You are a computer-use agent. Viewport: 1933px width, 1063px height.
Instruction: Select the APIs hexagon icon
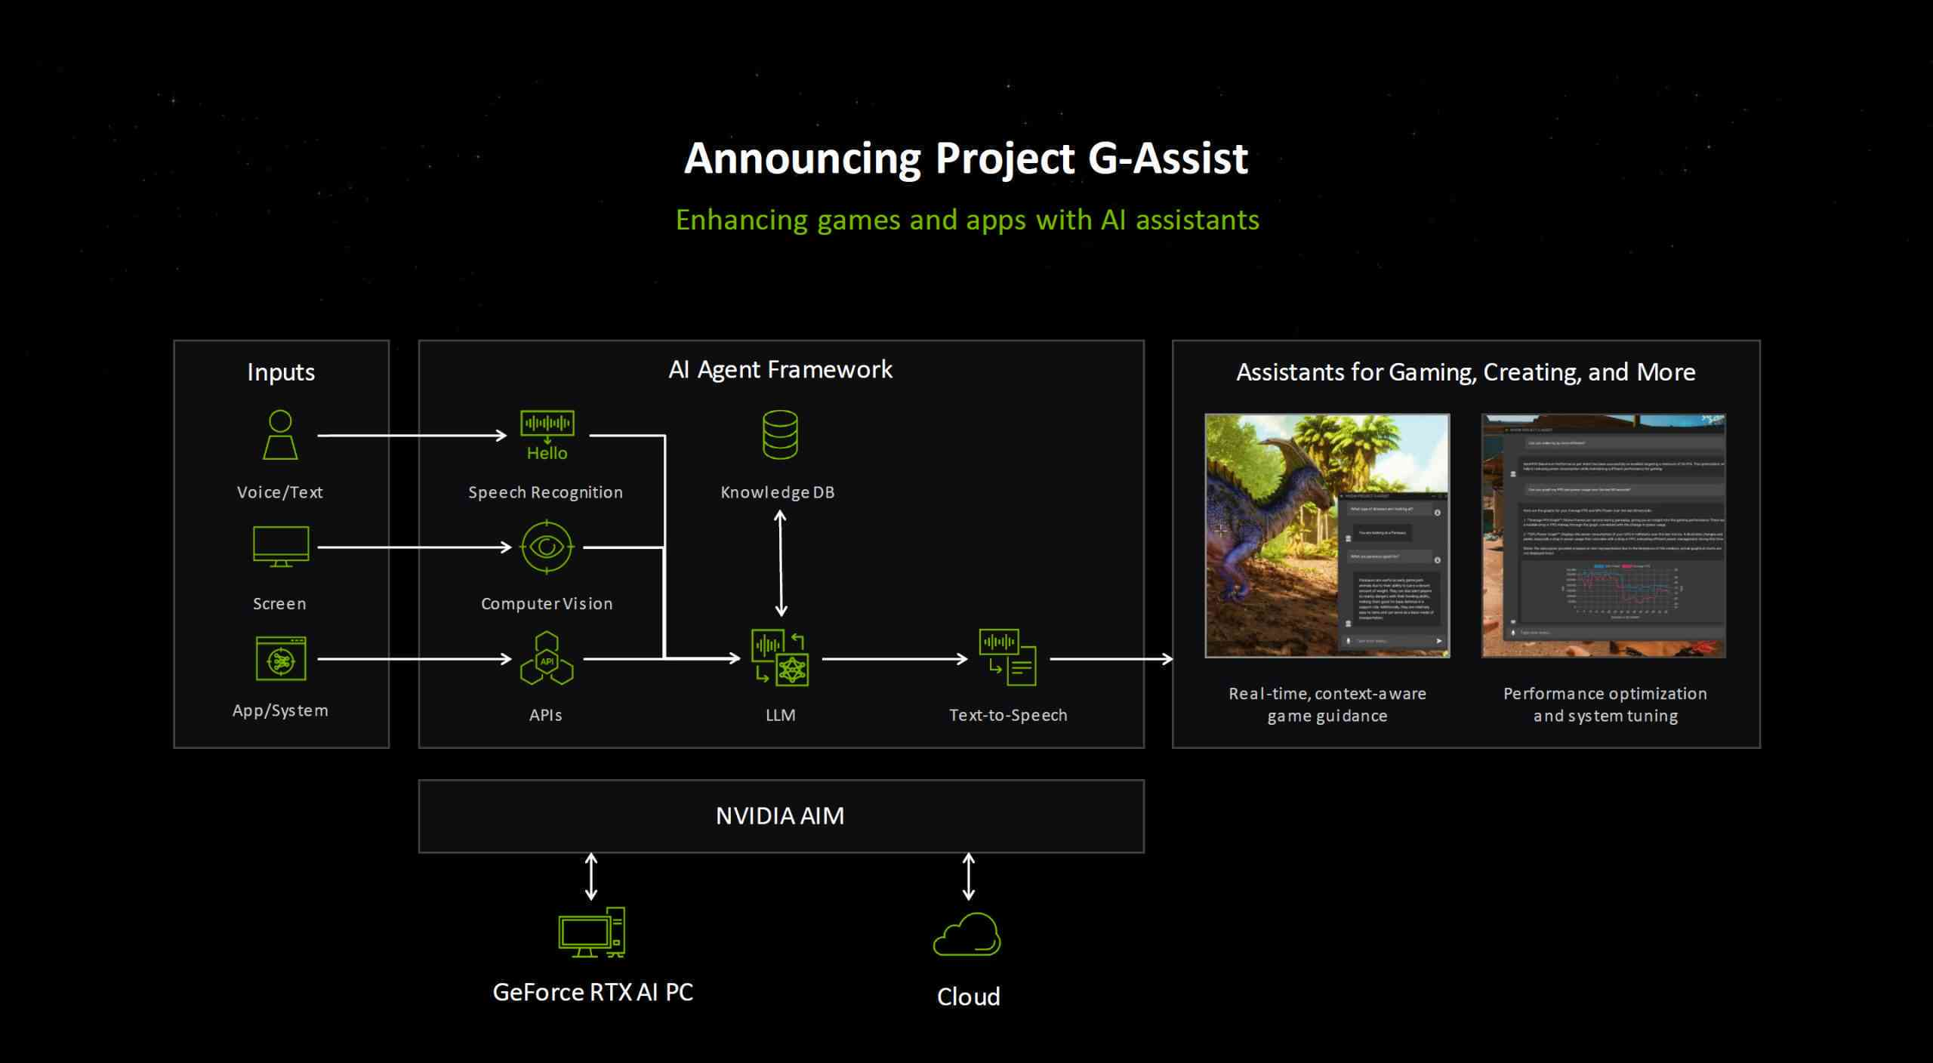(x=547, y=658)
